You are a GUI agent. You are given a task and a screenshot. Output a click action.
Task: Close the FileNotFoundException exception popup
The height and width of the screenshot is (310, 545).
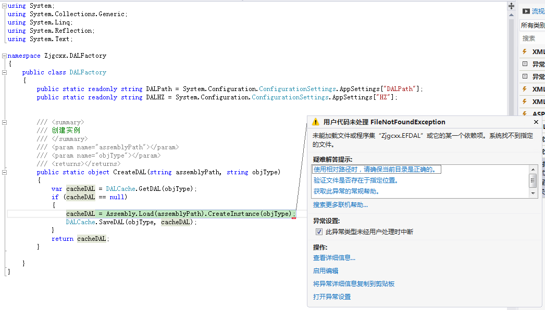tap(536, 122)
